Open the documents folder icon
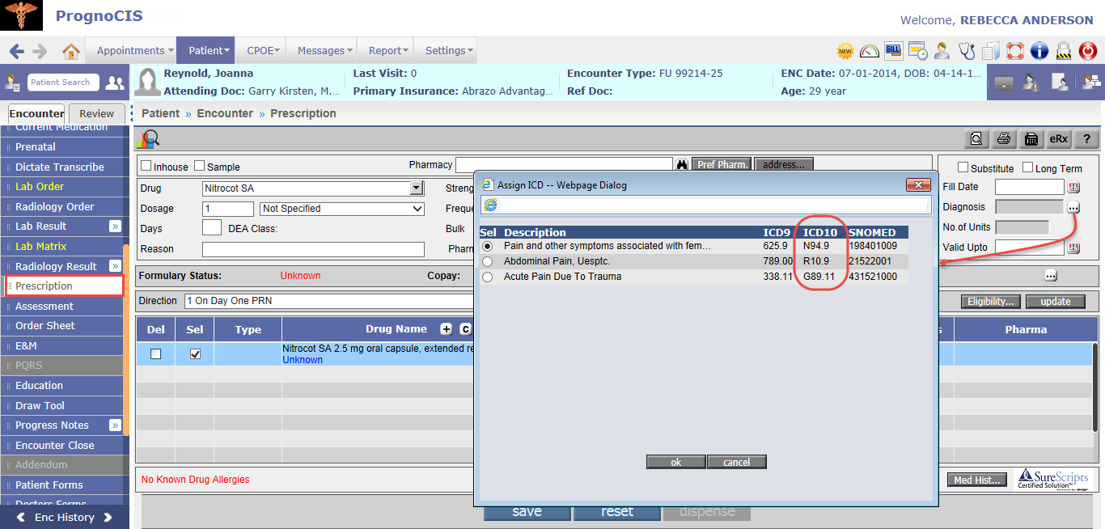 [x=991, y=51]
